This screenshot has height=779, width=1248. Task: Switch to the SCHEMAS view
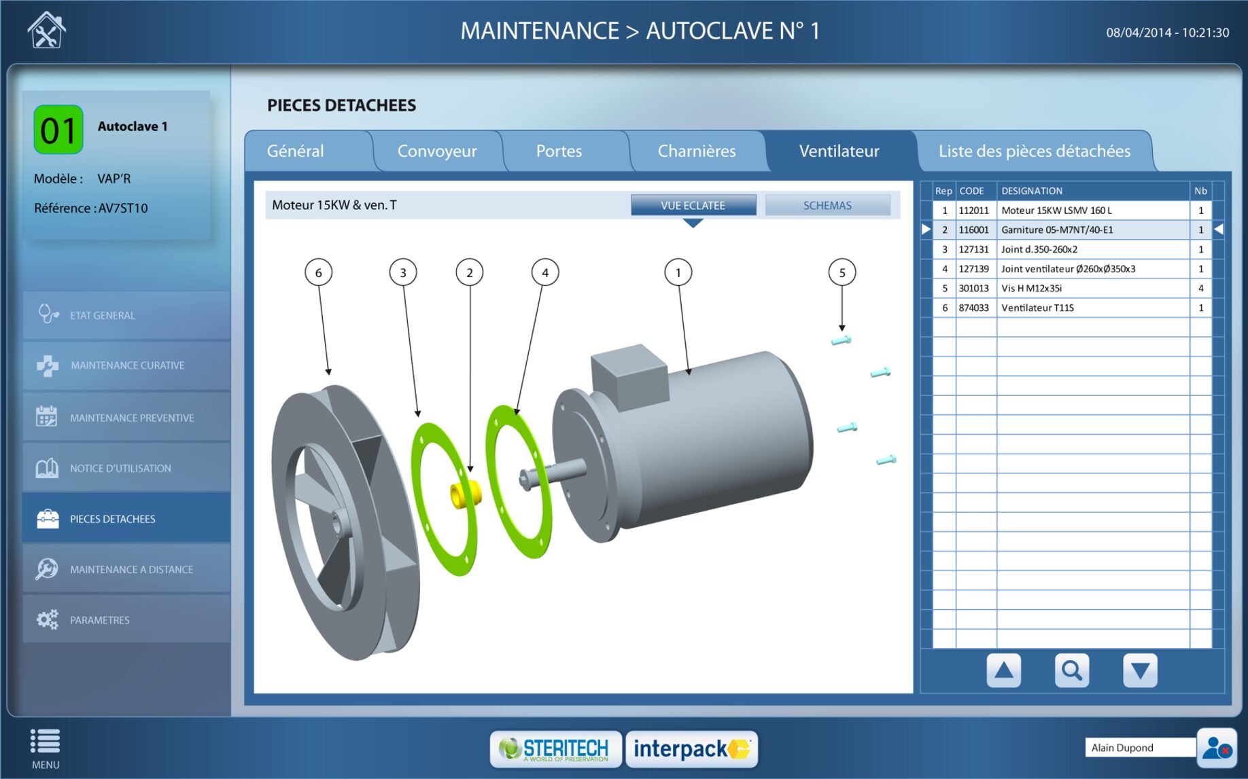click(827, 205)
